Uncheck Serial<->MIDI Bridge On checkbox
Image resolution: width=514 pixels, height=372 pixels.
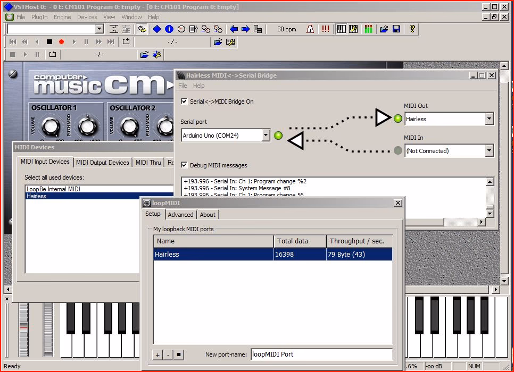185,101
